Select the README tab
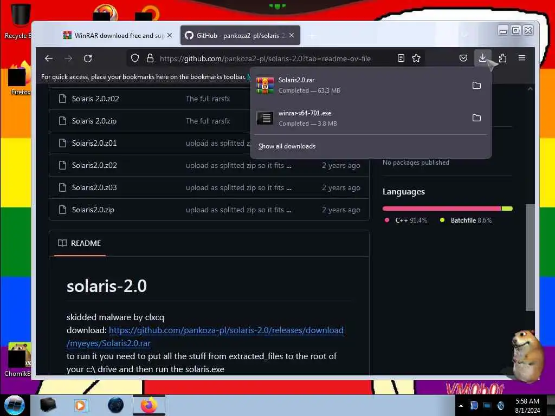 click(x=80, y=243)
